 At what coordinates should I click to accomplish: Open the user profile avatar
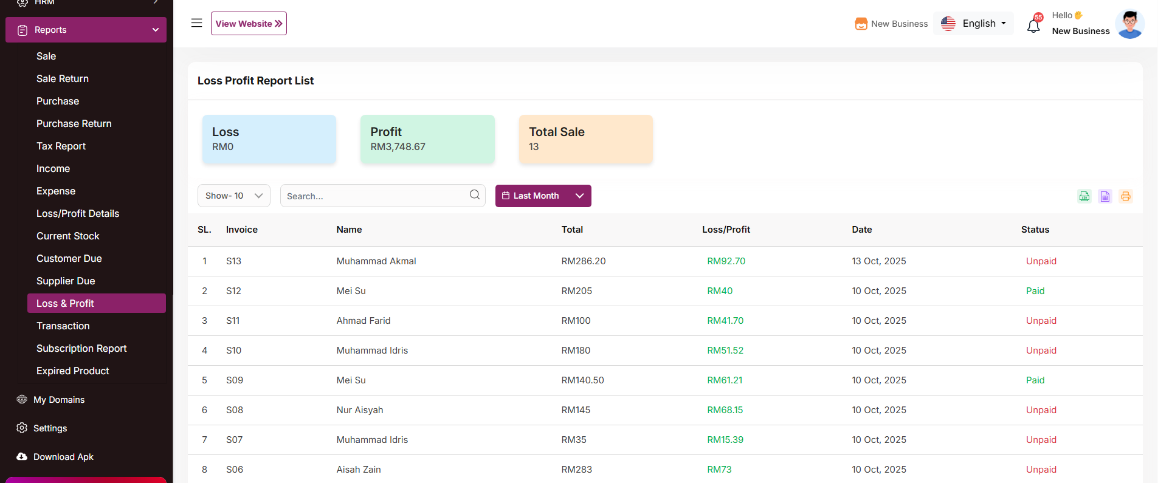[1129, 24]
